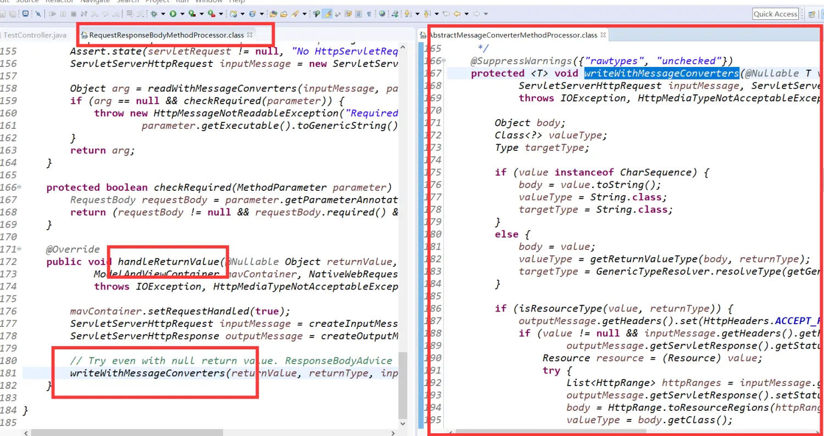Viewport: 824px width, 436px height.
Task: Click the highlighted writeWithMessageConverters on line 167
Action: tap(661, 73)
